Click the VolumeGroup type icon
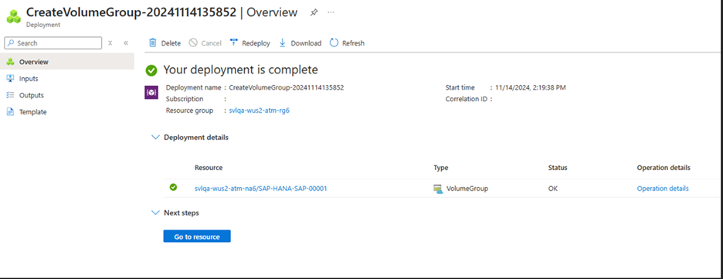 click(438, 189)
